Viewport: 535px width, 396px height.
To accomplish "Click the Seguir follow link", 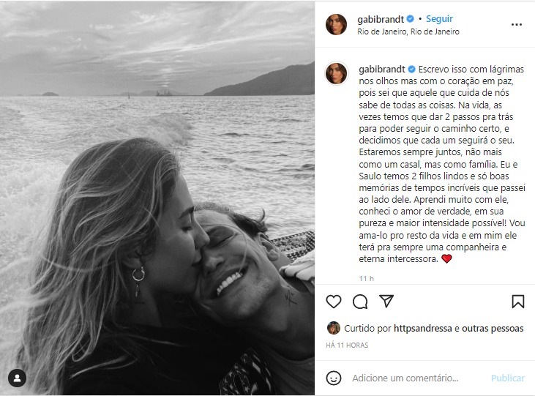I will pos(439,19).
